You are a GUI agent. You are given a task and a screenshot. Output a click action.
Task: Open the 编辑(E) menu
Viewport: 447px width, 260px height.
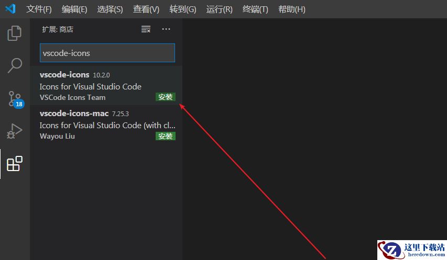pos(74,9)
